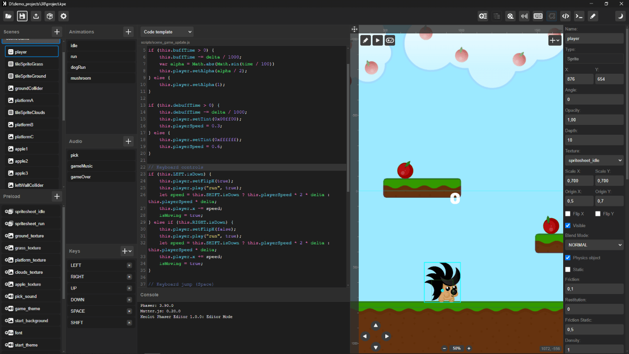Toggle the code editor panel icon

click(566, 16)
